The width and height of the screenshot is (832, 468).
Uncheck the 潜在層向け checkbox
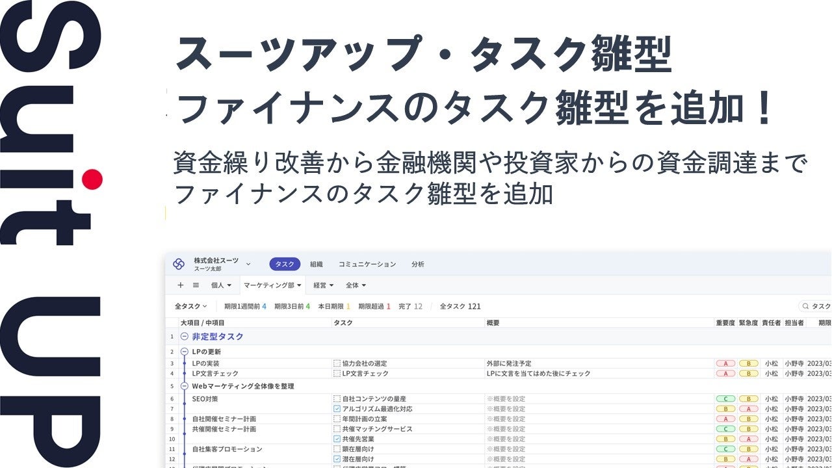[x=337, y=459]
